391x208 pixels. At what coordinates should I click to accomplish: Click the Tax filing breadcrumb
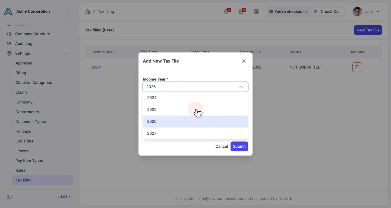tap(106, 11)
